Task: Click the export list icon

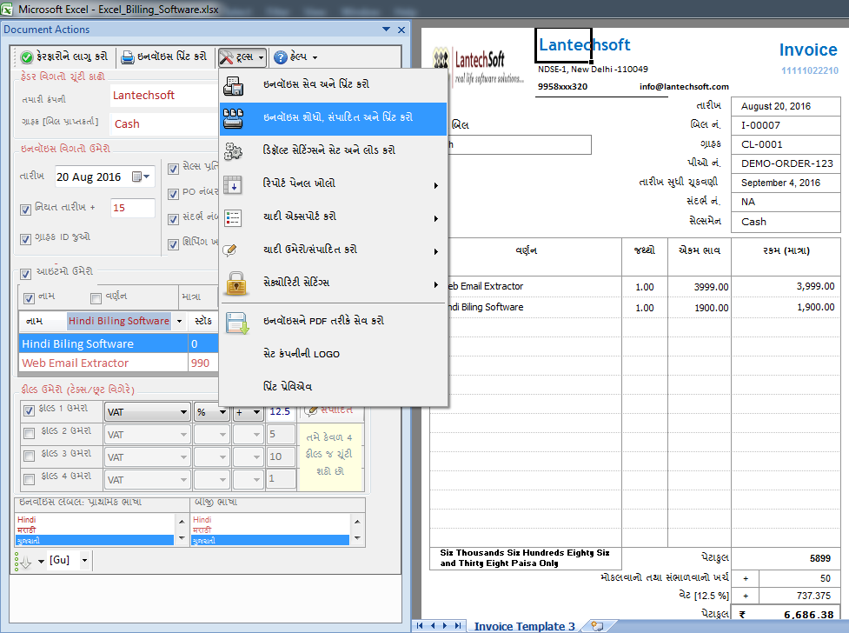Action: point(234,218)
